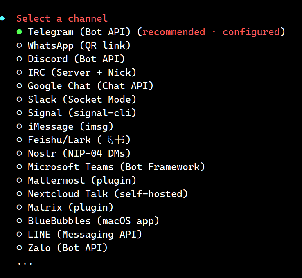Pick Microsoft Teams (Bot Framework) entry
This screenshot has width=302, height=278.
tap(116, 167)
